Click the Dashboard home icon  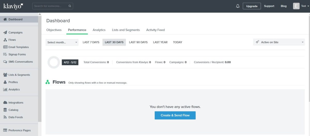click(x=5, y=19)
